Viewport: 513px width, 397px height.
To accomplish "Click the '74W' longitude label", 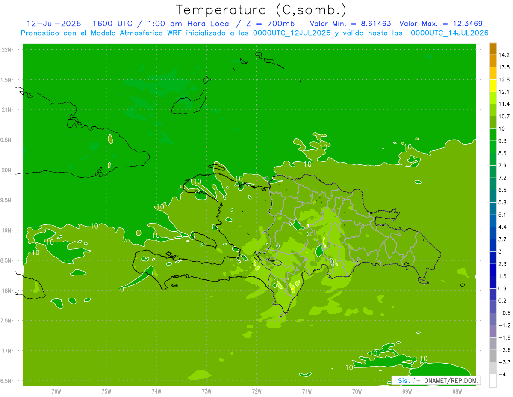I will pos(156,391).
